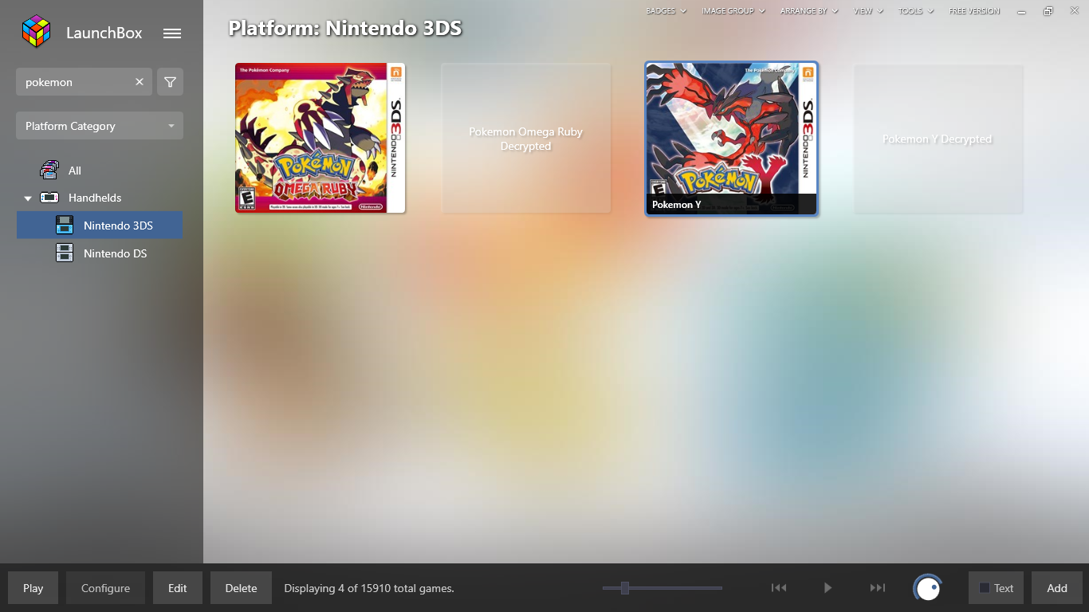
Task: Play the background music
Action: pos(828,588)
